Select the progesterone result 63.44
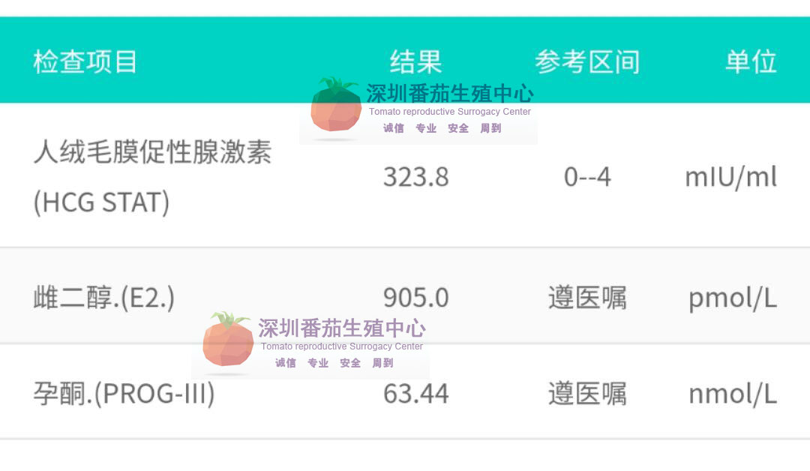810x471 pixels. [415, 394]
